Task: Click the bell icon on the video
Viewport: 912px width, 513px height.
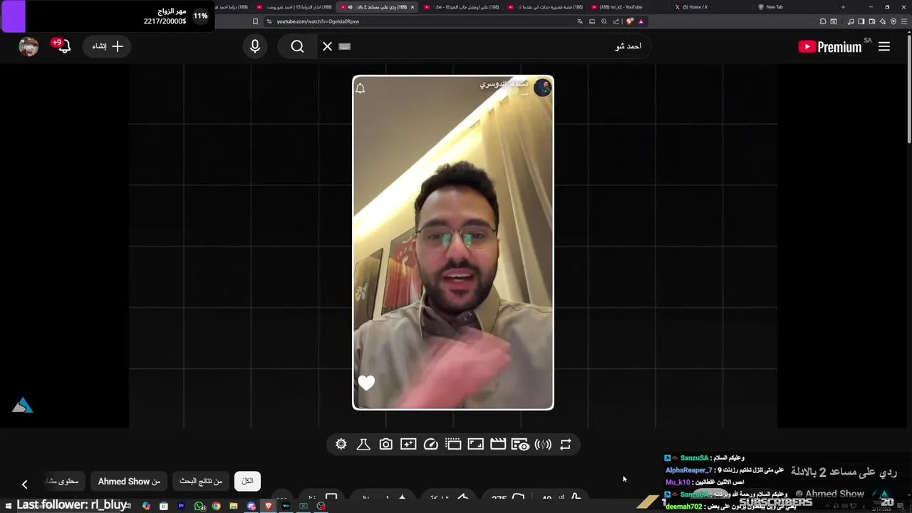Action: 361,88
